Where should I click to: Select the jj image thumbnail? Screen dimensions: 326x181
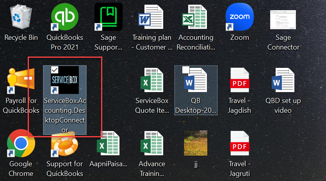click(196, 143)
